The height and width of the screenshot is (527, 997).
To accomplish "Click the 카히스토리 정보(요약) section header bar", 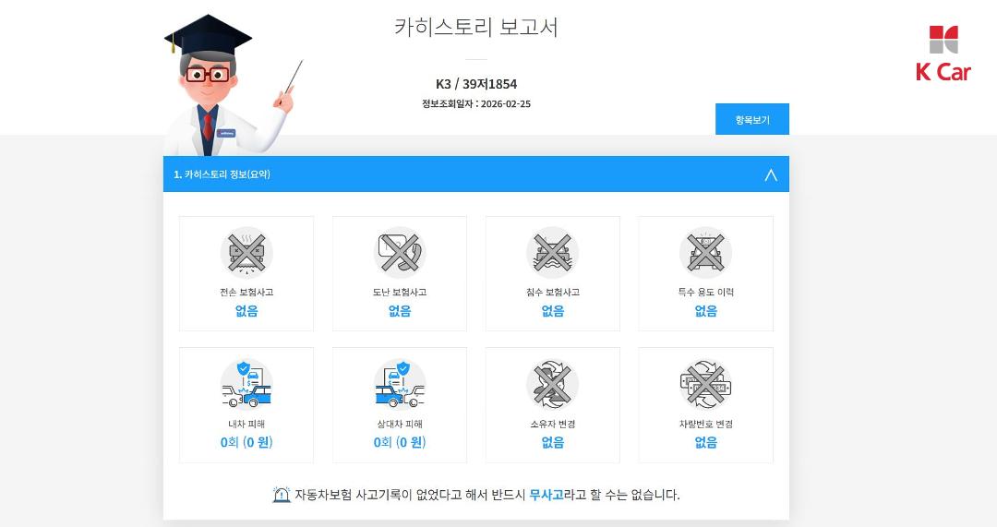I will point(476,174).
